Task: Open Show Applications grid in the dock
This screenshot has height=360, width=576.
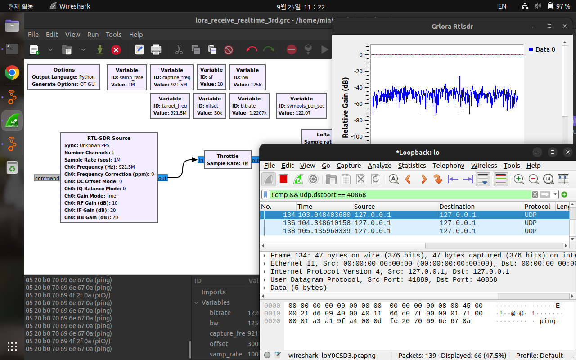Action: pos(12,346)
